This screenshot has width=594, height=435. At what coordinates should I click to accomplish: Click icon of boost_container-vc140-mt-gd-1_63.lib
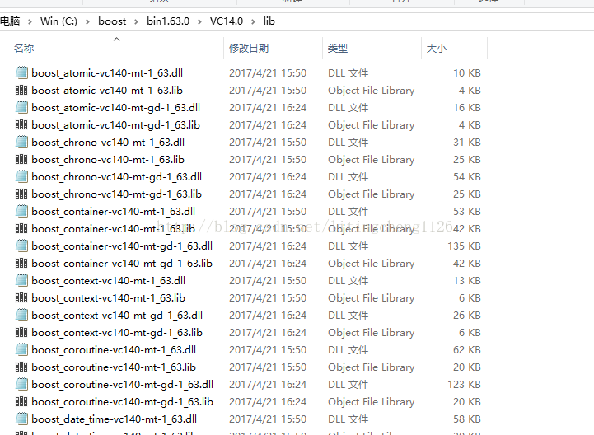(21, 264)
